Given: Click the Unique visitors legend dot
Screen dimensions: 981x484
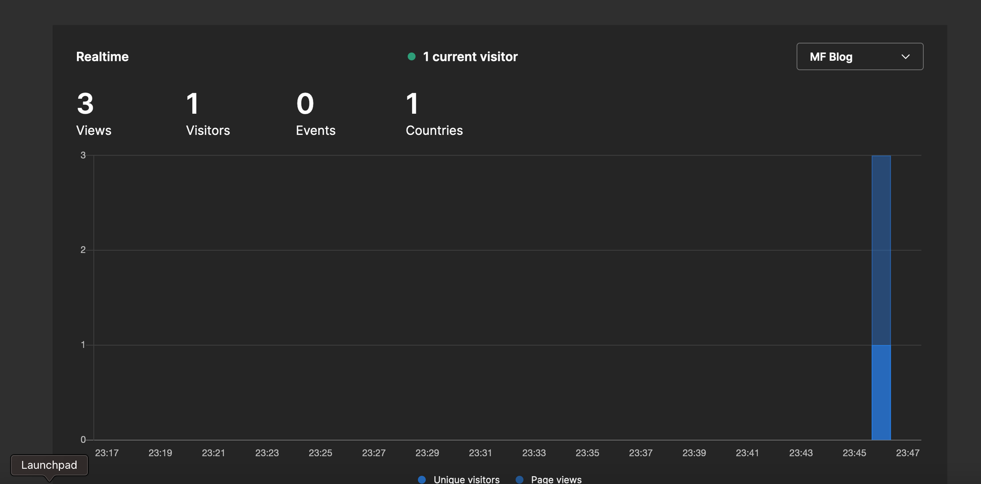Looking at the screenshot, I should (x=422, y=479).
